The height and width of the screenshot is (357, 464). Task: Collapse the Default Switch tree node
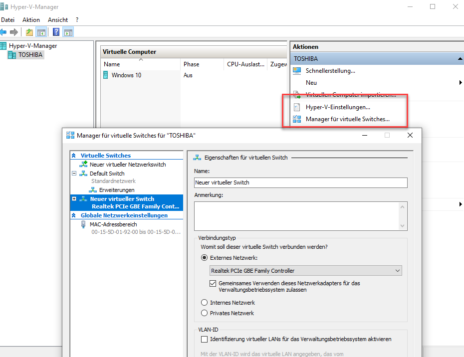point(74,174)
